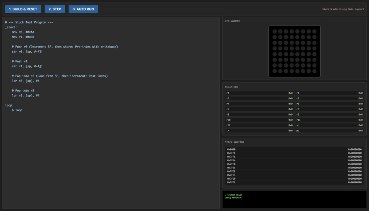Click the code editor line 'mov r0, #0xAA'
The width and height of the screenshot is (369, 211).
[x=23, y=32]
